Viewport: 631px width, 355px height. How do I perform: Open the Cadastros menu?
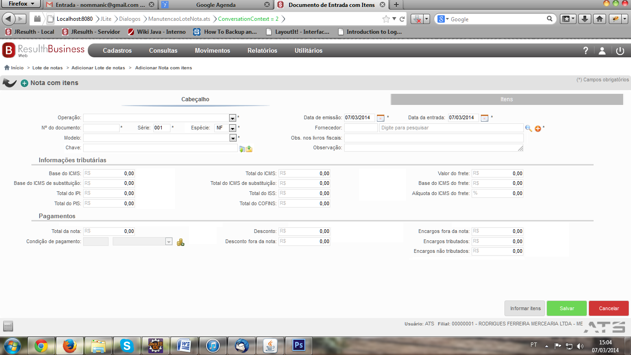(117, 51)
